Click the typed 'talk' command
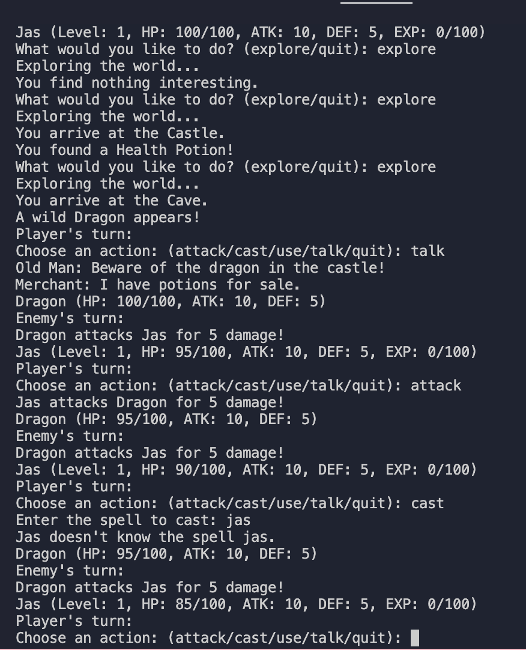The image size is (526, 650). (428, 251)
